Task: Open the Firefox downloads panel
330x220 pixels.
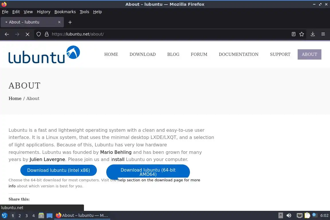Action: pyautogui.click(x=313, y=34)
